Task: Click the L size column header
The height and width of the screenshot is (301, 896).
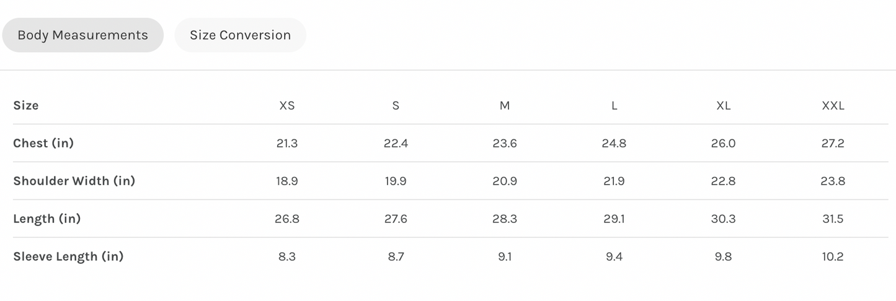Action: coord(614,105)
